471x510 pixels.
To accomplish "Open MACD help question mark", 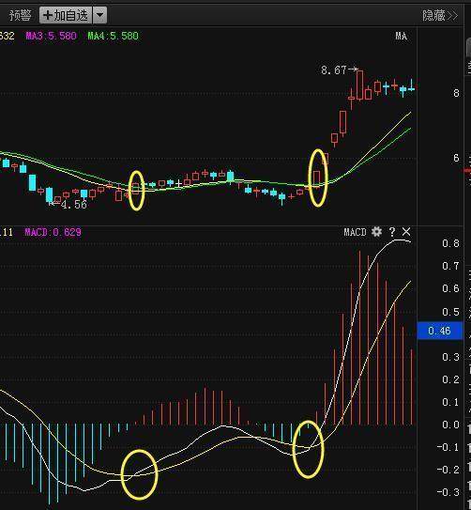I will pos(392,232).
